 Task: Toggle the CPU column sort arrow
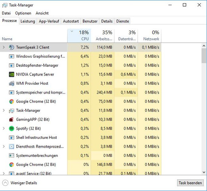click(x=72, y=31)
